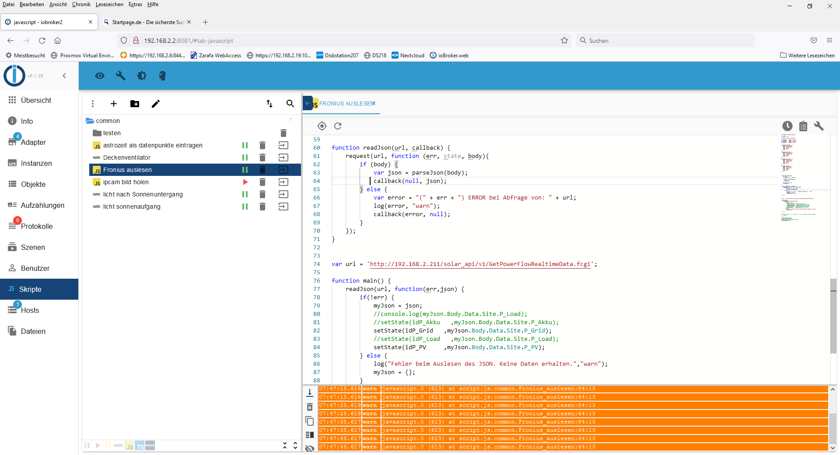Filter scripts by TS type
840x455 pixels.
tap(140, 446)
